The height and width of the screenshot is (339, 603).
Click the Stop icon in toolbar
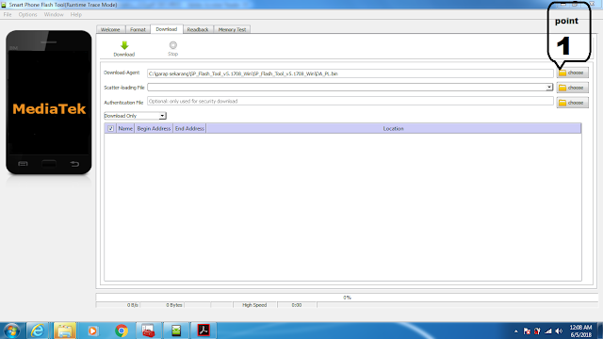[x=173, y=45]
